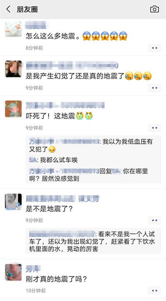Open more options on 是我产生幻觉了 post
The width and height of the screenshot is (166, 301).
[x=154, y=88]
